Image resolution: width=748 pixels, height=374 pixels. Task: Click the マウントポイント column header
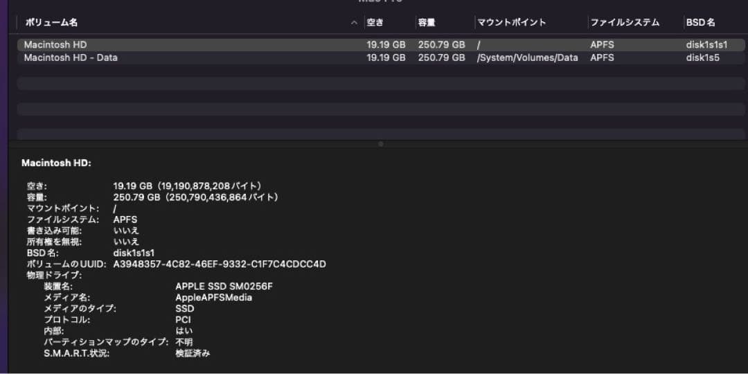512,22
